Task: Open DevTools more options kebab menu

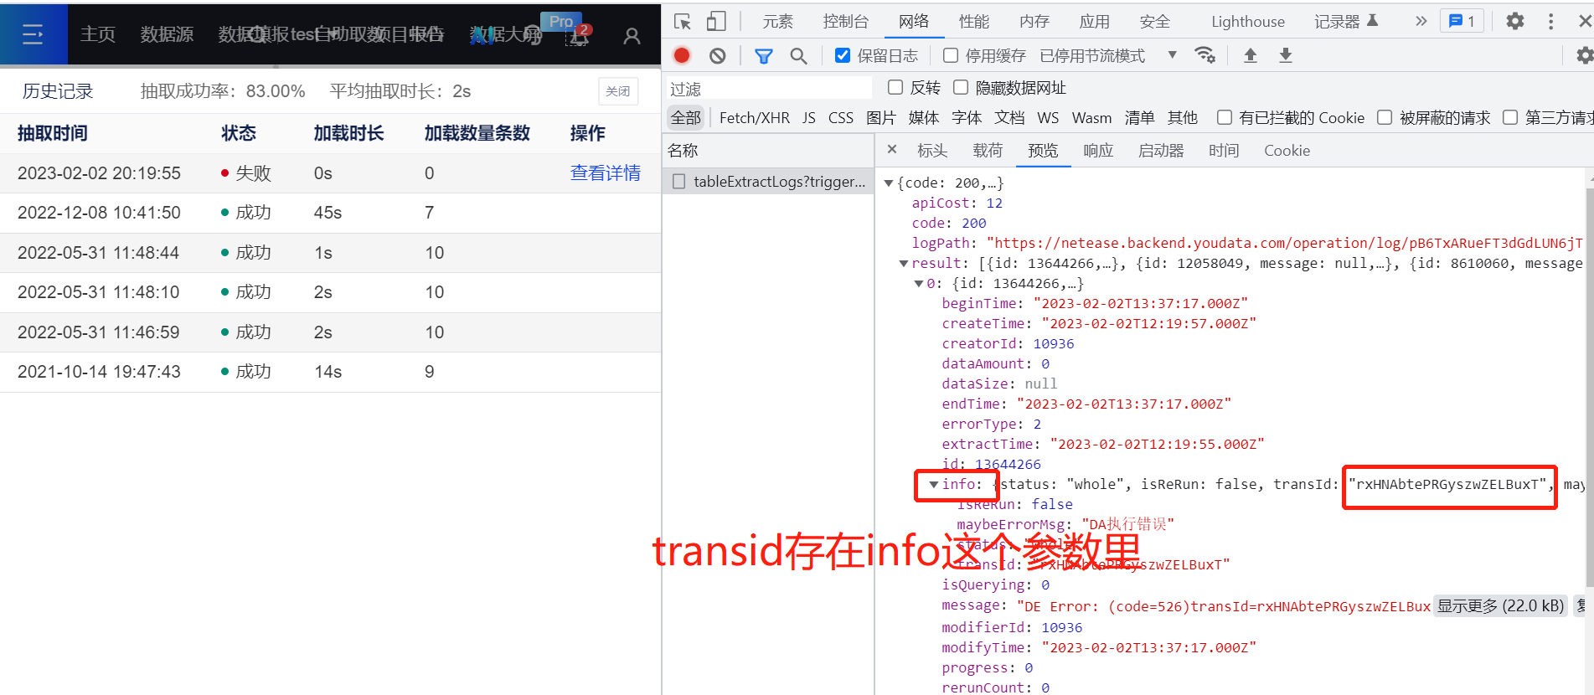Action: [1551, 22]
